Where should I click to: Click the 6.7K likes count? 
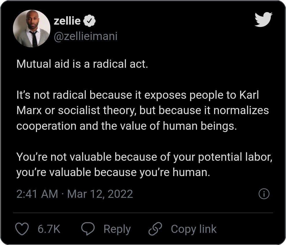(49, 229)
